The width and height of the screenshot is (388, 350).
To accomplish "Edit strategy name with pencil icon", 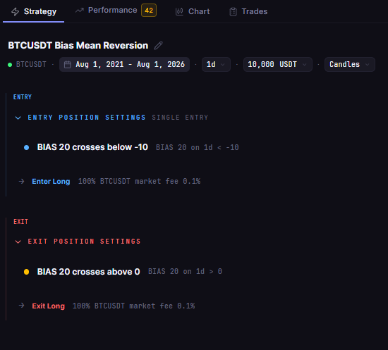I will [x=158, y=46].
